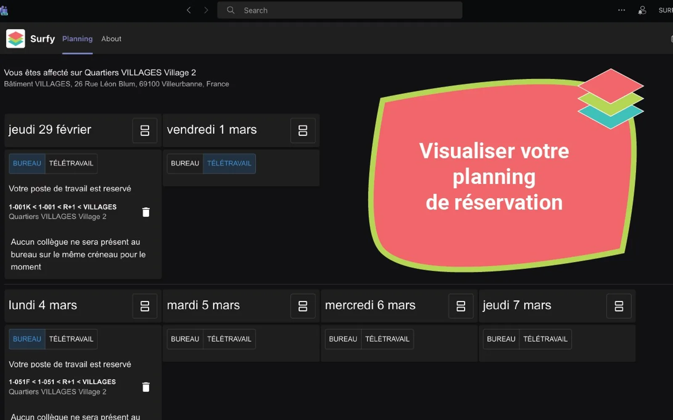Viewport: 673px width, 420px height.
Task: Click the search magnifier icon
Action: [x=231, y=10]
